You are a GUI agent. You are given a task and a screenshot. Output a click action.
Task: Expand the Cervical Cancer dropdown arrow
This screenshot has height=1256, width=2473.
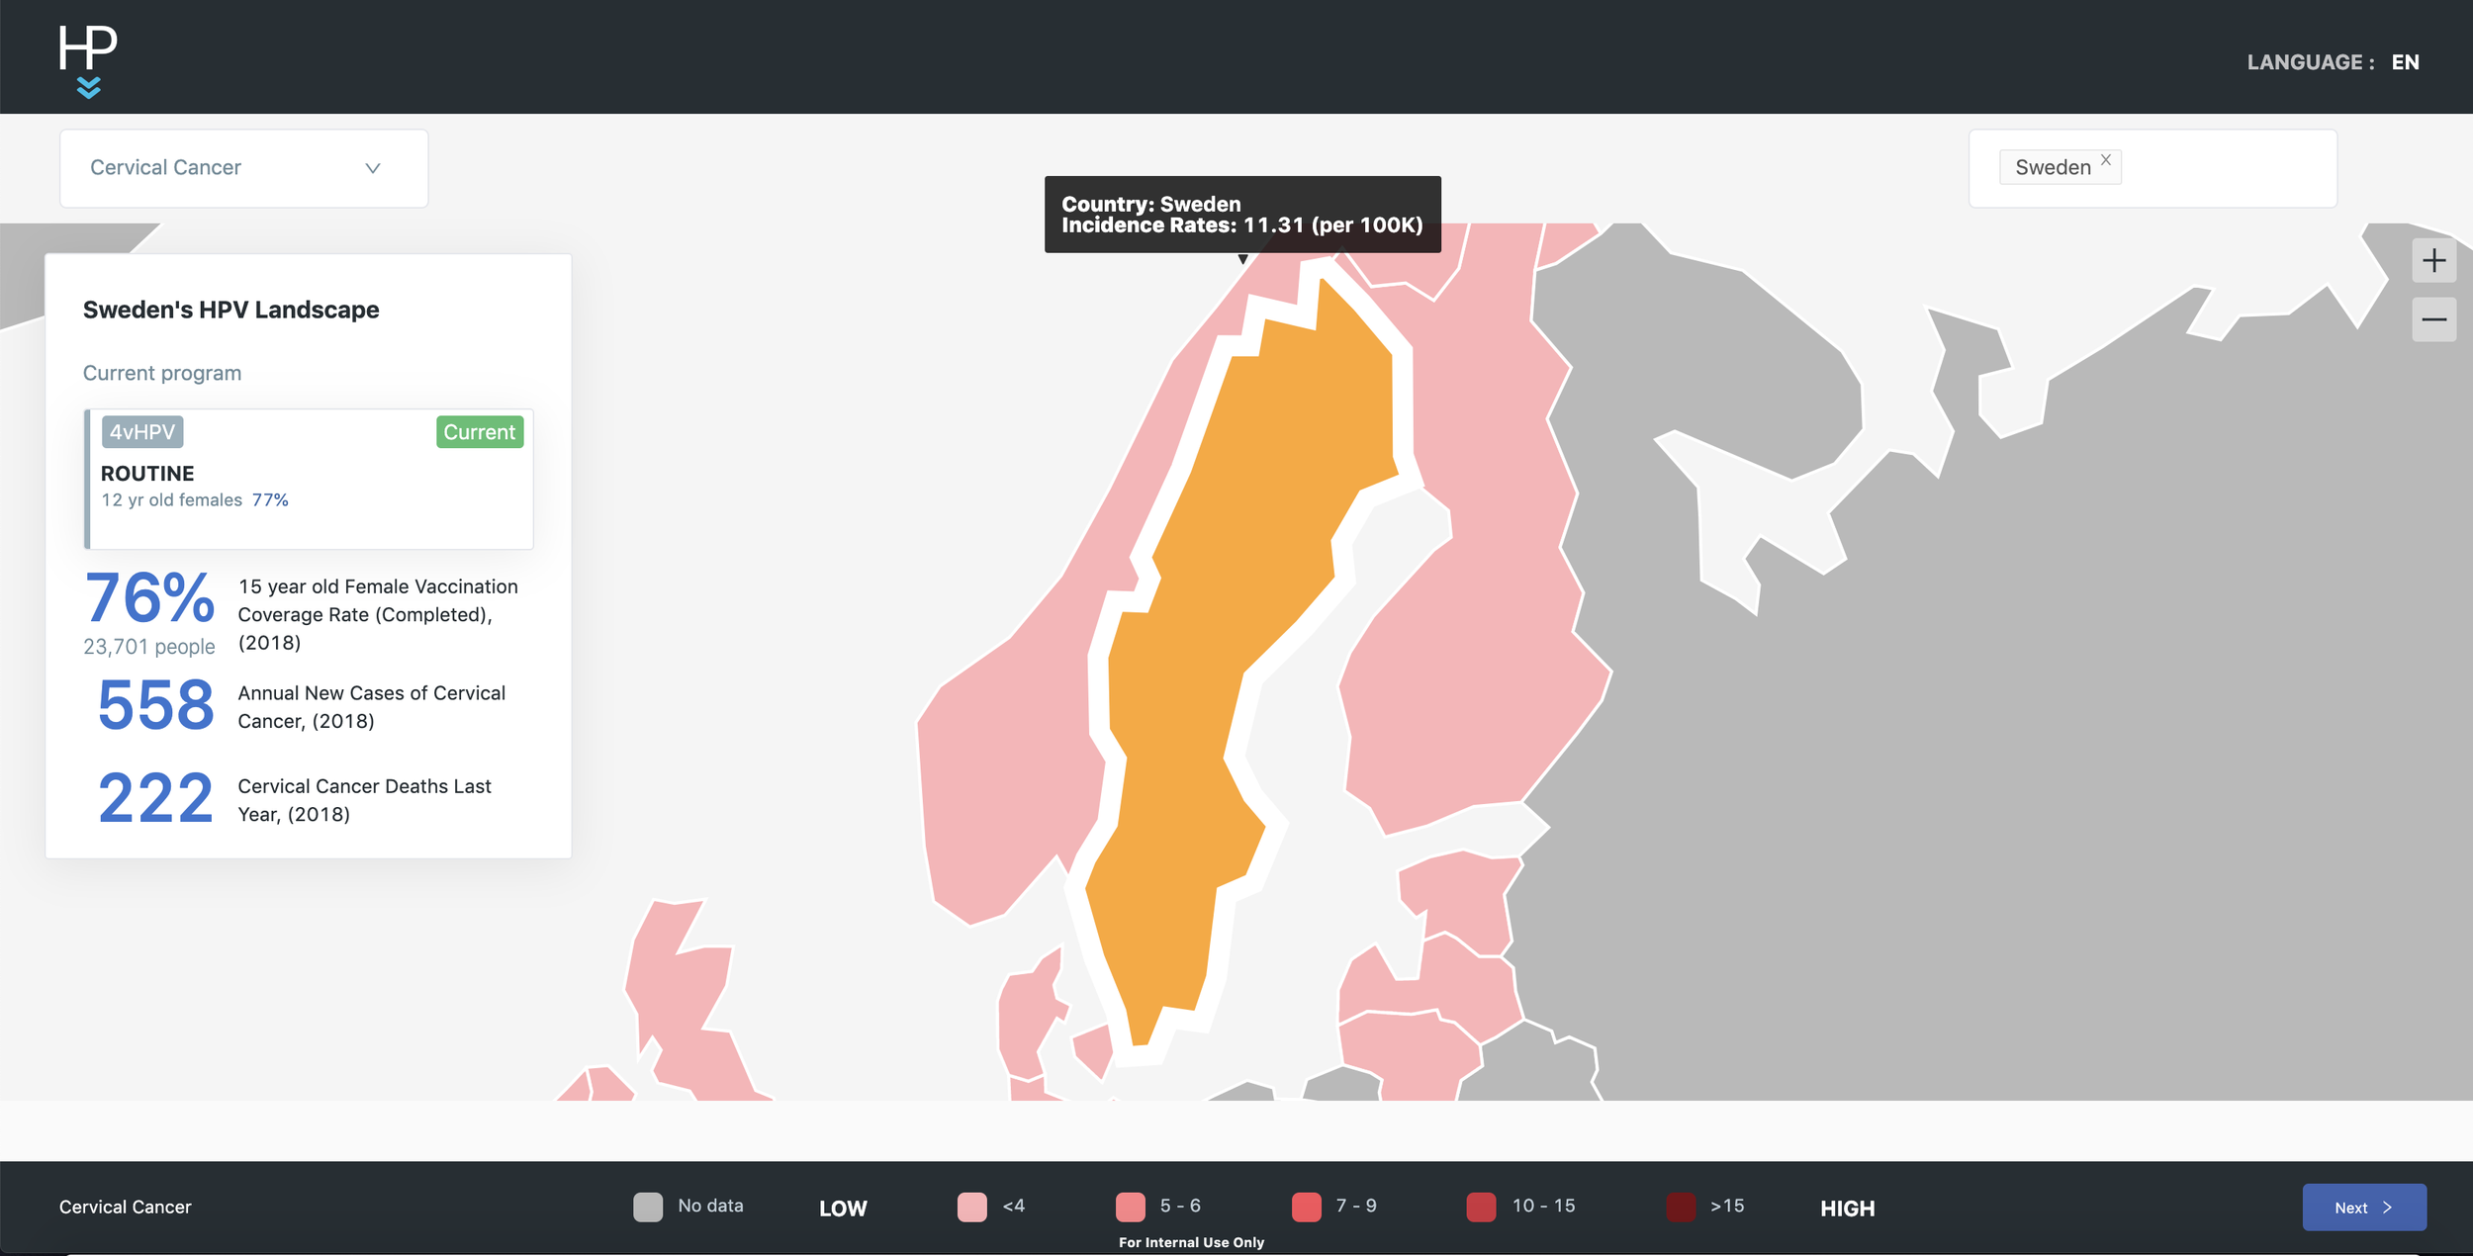[373, 168]
